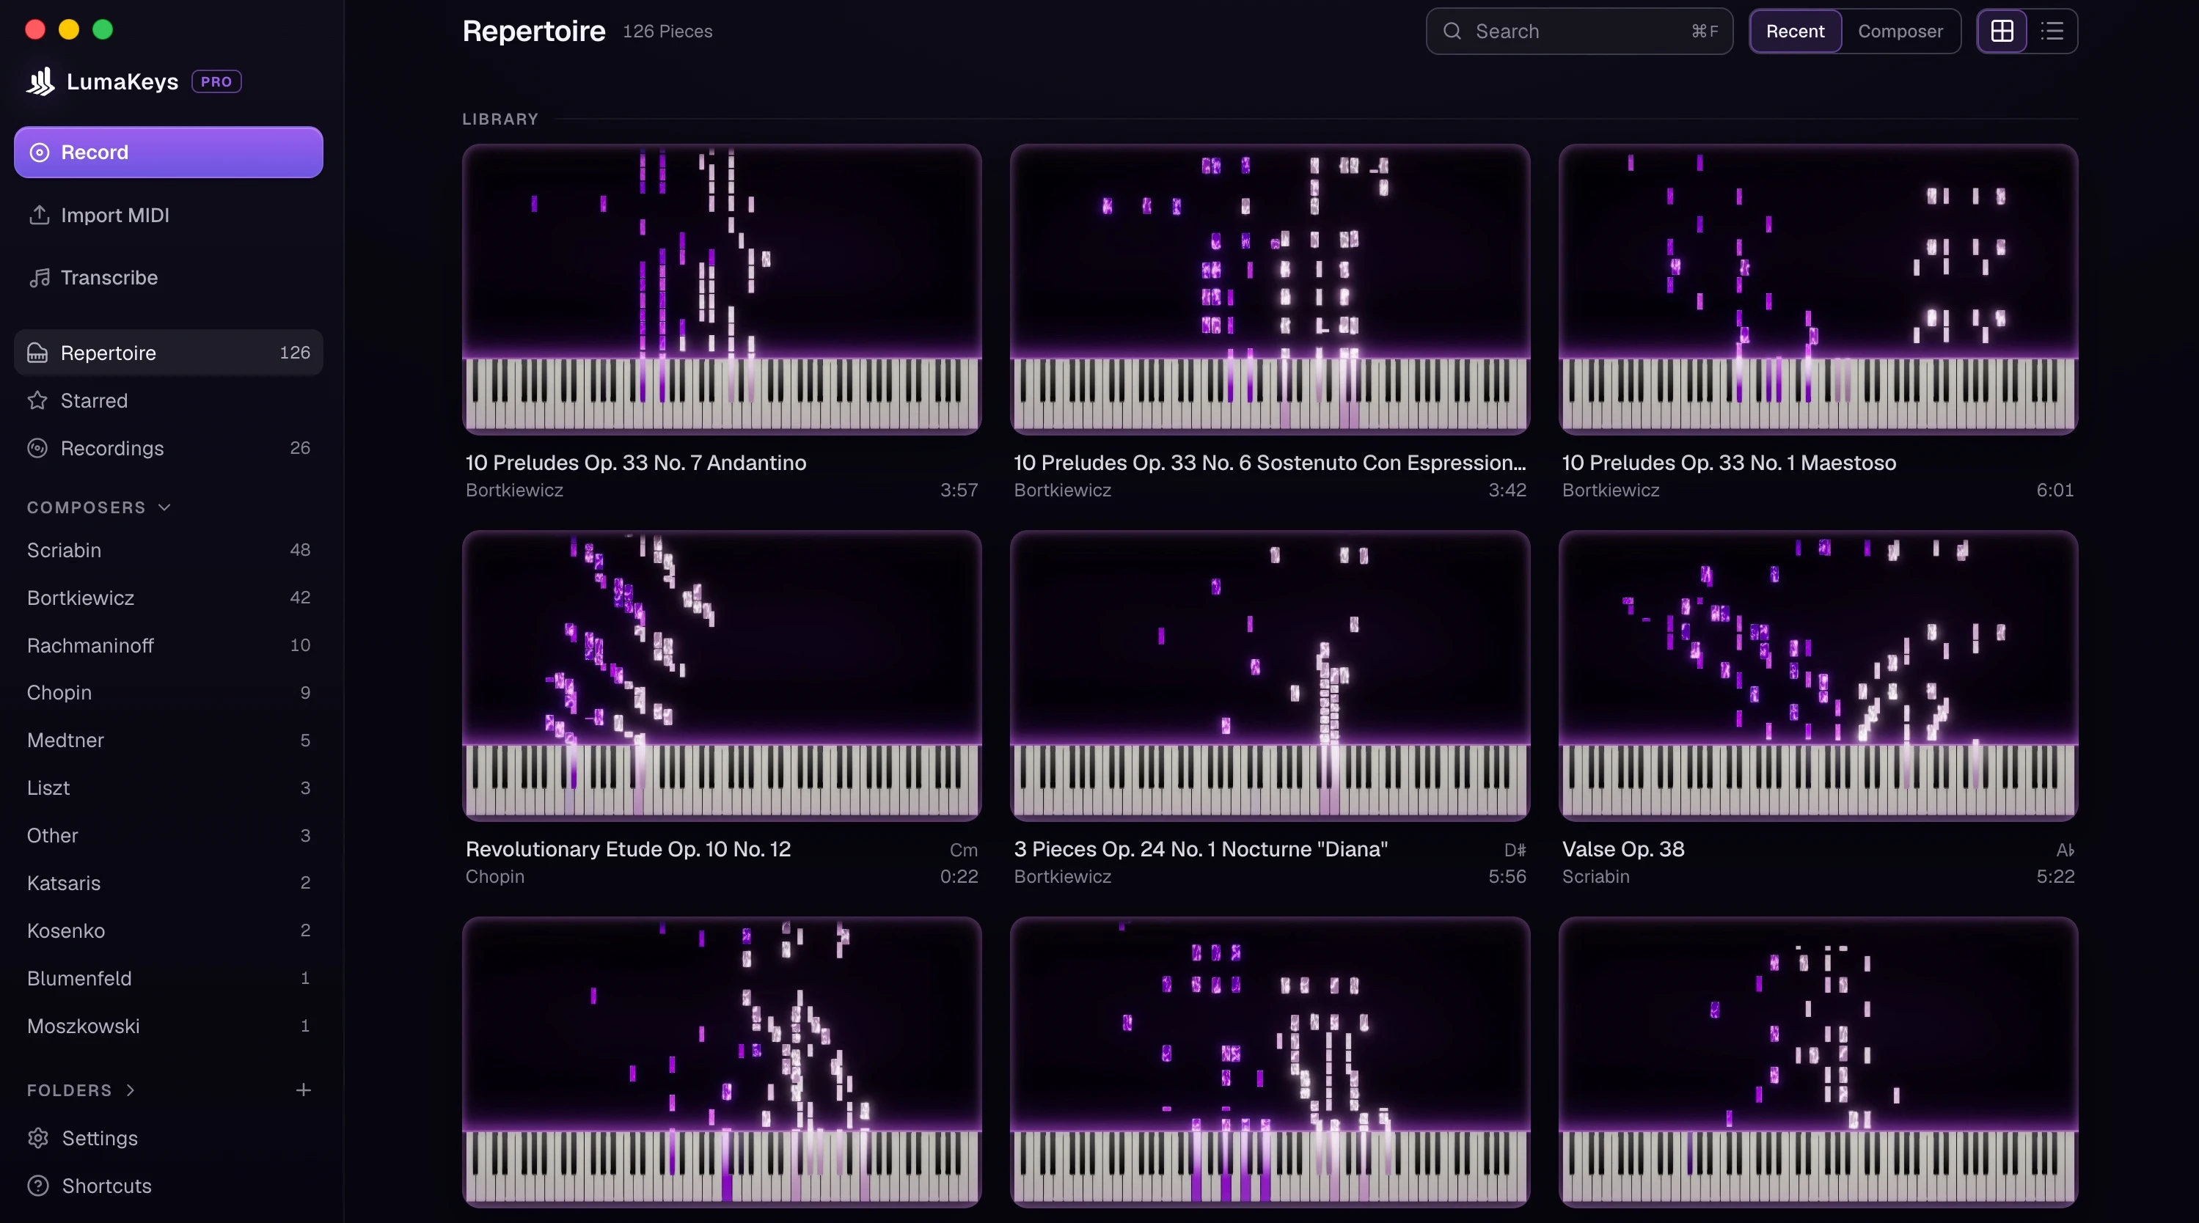2199x1223 pixels.
Task: Open Import MIDI
Action: 168,215
